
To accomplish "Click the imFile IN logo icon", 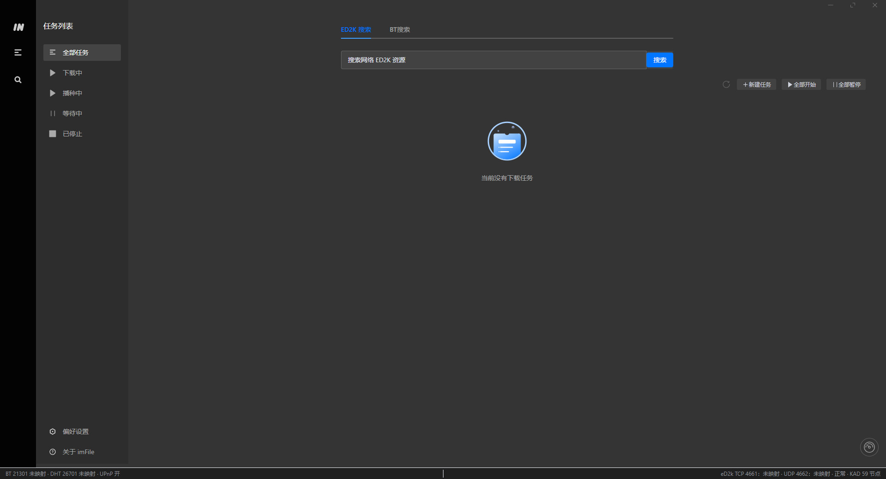I will [18, 27].
